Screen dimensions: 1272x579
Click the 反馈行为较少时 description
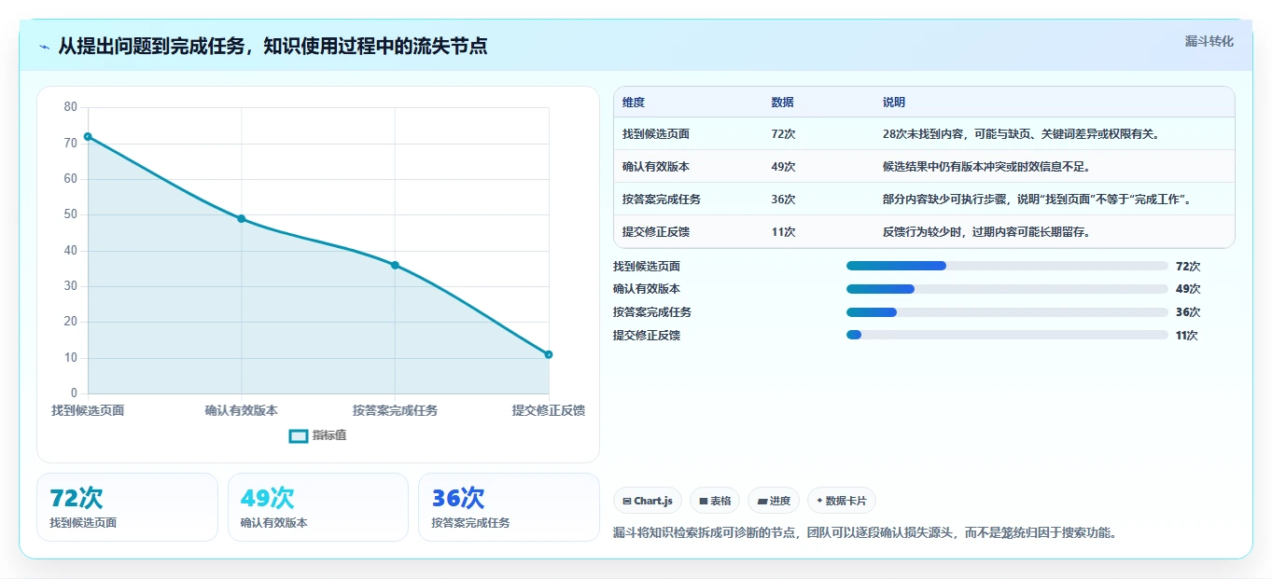[986, 232]
